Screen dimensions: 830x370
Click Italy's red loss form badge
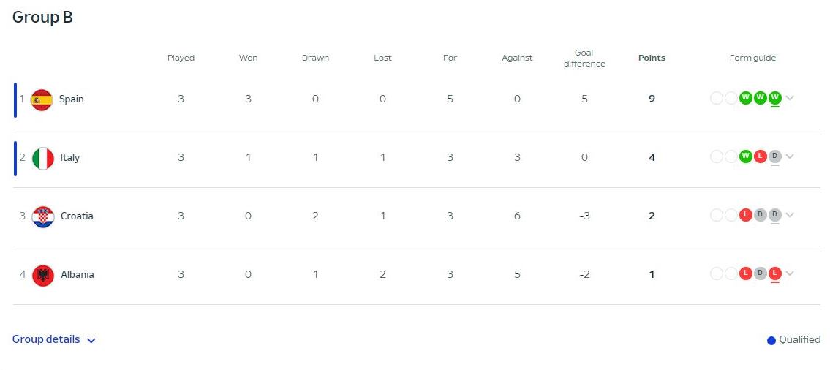pyautogui.click(x=761, y=156)
